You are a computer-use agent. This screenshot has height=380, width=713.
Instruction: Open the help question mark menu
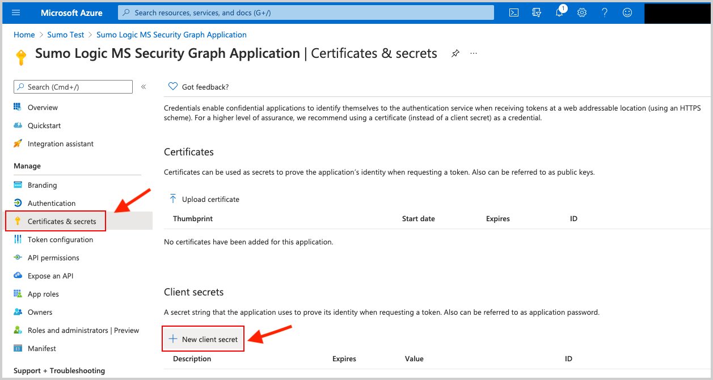coord(604,12)
